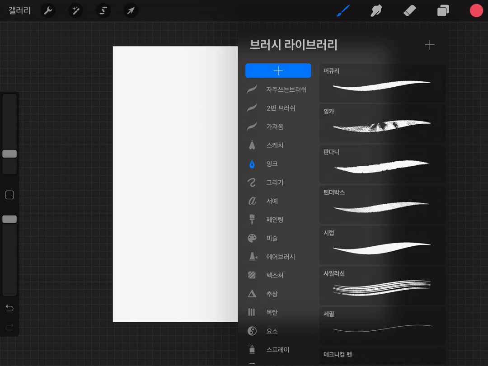Choose the 머큐리 brush

click(382, 83)
